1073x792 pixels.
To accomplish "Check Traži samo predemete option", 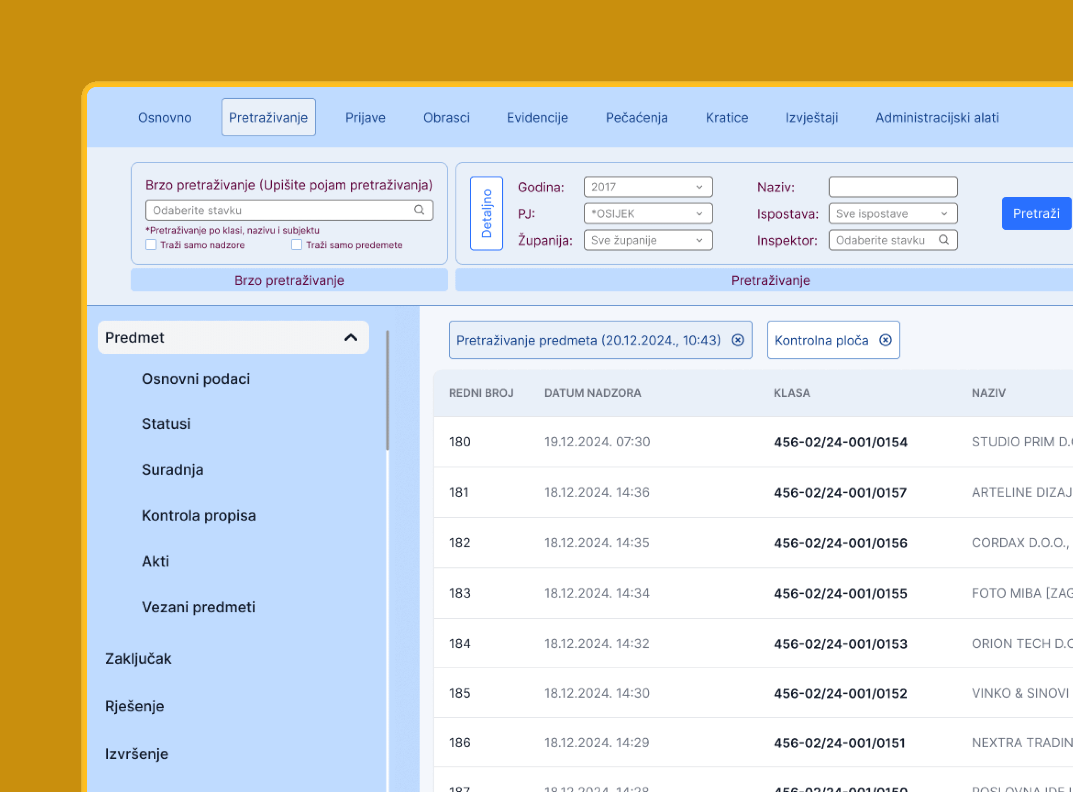I will click(x=297, y=244).
